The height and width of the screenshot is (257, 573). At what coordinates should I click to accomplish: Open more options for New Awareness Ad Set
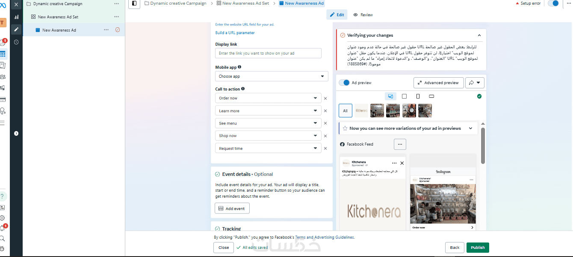117,17
